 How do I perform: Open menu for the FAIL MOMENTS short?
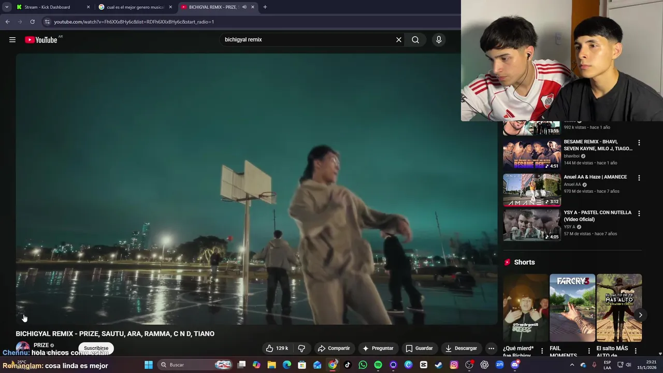pos(589,351)
